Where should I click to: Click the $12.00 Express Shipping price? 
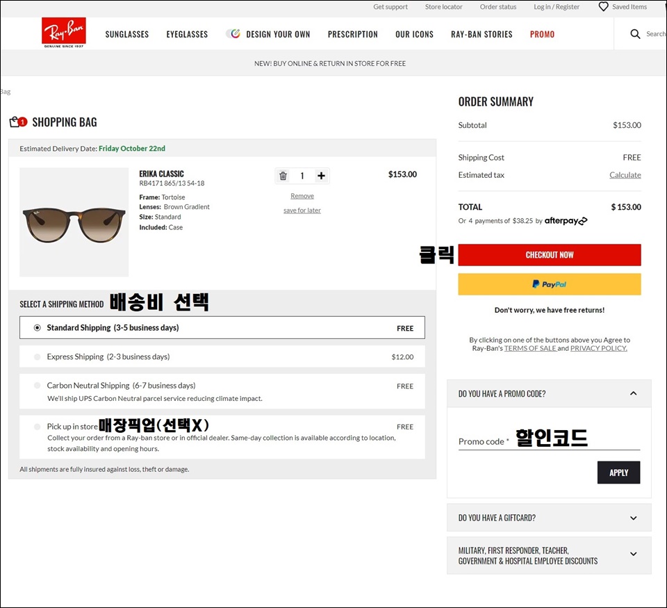[x=402, y=357]
